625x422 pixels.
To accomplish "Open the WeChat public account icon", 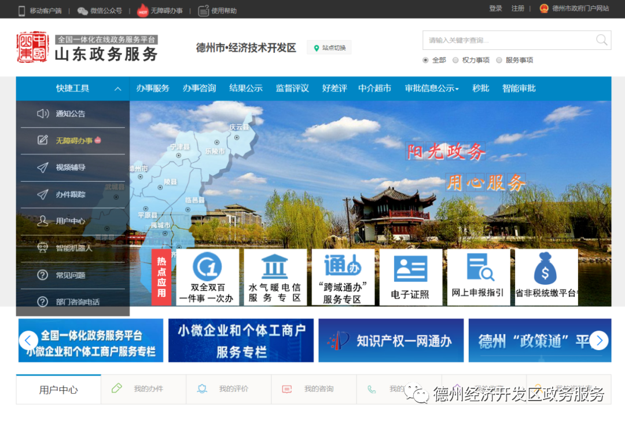I will 83,11.
